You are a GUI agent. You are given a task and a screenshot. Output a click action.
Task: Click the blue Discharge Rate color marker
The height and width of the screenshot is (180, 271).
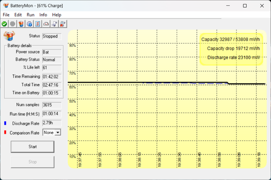point(5,123)
